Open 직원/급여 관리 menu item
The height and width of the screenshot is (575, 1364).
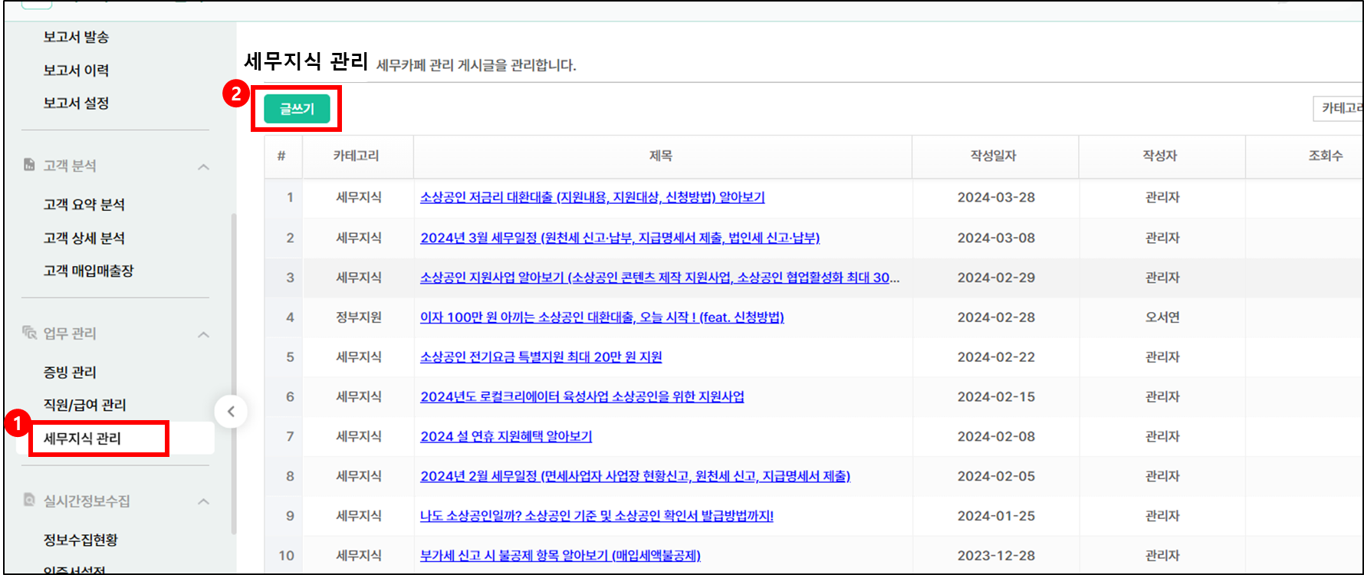pyautogui.click(x=84, y=405)
